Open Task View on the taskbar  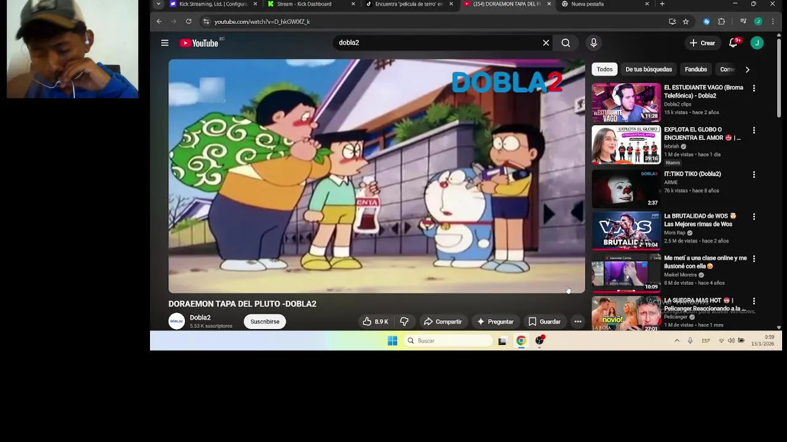coord(502,341)
